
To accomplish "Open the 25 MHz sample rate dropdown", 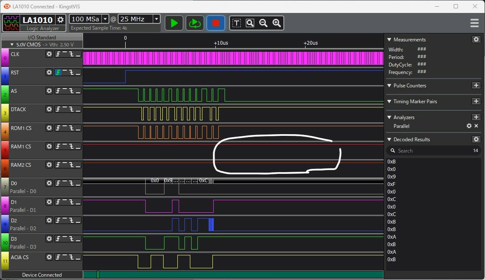I will [x=156, y=19].
